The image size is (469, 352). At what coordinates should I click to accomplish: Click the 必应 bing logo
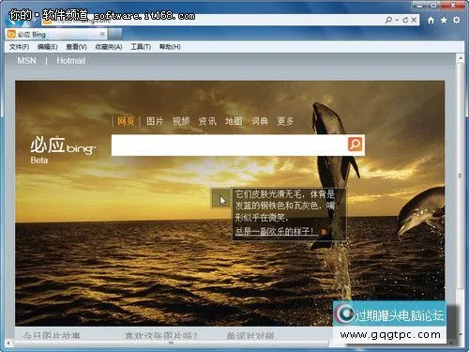click(x=63, y=145)
